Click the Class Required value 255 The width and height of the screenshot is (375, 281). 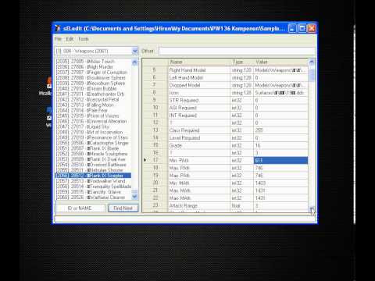[x=280, y=130]
